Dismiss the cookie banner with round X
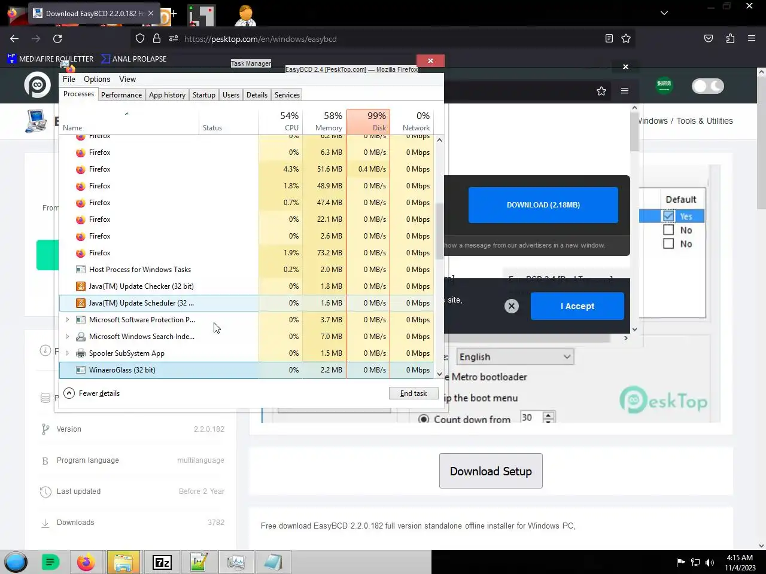The height and width of the screenshot is (574, 766). click(x=511, y=306)
